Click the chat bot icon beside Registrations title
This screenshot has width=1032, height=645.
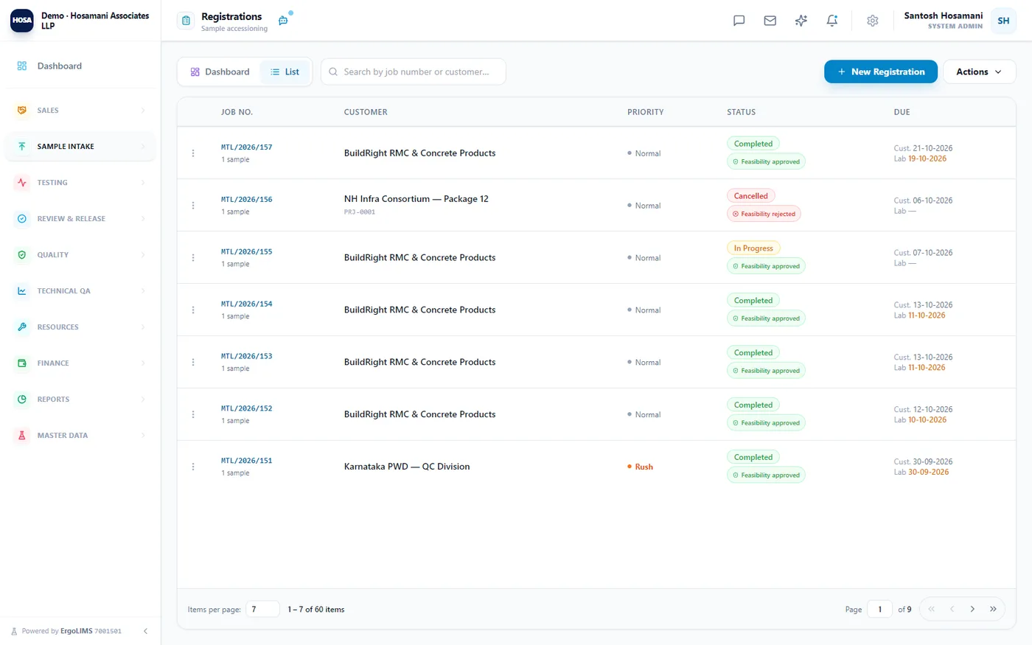pyautogui.click(x=284, y=20)
